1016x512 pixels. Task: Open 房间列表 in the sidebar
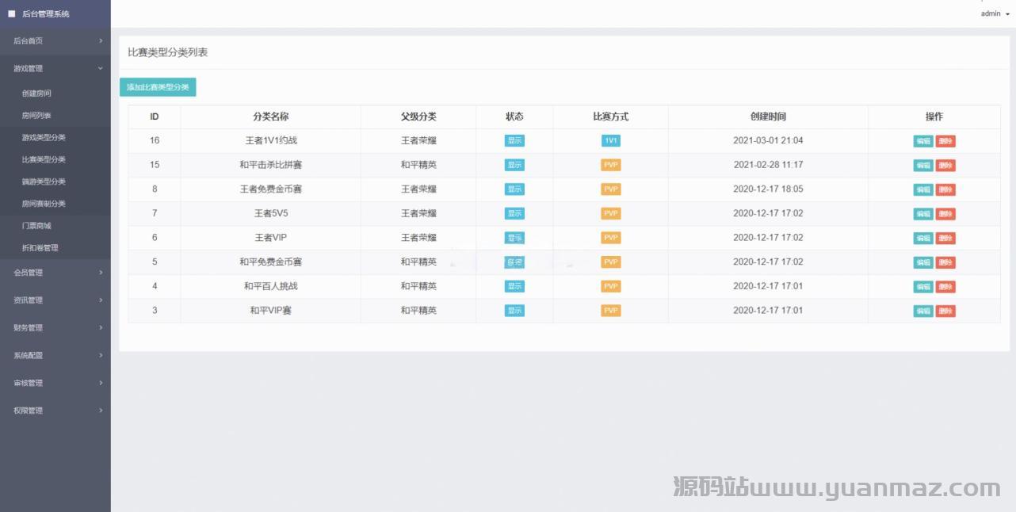click(x=36, y=116)
